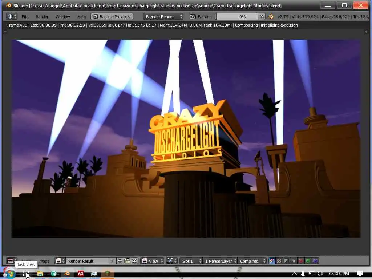Toggle red channel display
Image resolution: width=372 pixels, height=279 pixels.
pyautogui.click(x=300, y=261)
